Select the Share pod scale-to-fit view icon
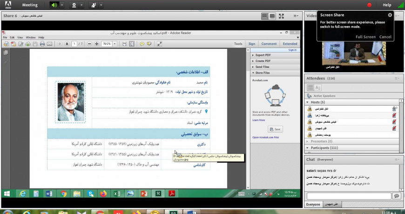 click(264, 16)
